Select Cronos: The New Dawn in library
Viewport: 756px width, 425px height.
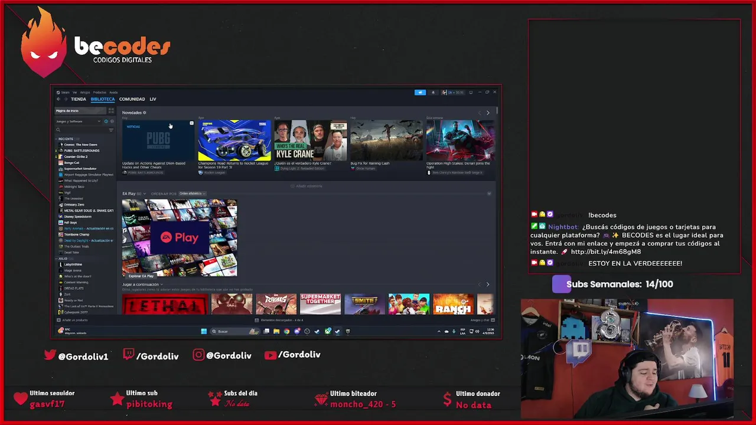[80, 145]
